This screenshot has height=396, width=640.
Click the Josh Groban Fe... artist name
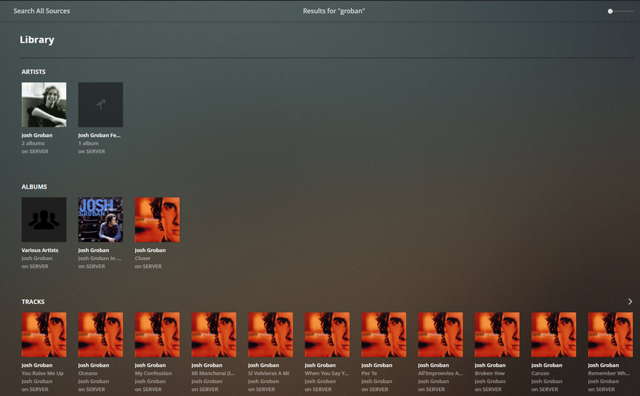(99, 135)
